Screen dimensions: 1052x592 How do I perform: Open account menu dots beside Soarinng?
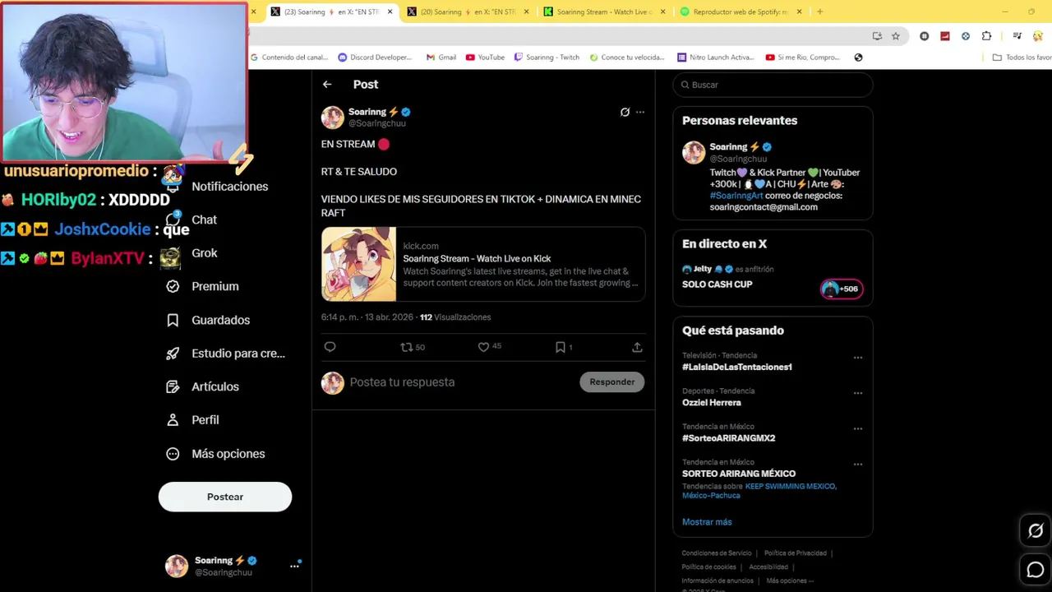(294, 566)
